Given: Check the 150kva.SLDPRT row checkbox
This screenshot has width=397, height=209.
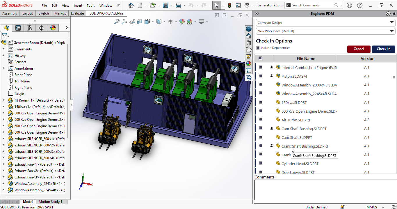Looking at the screenshot, I should (x=261, y=102).
